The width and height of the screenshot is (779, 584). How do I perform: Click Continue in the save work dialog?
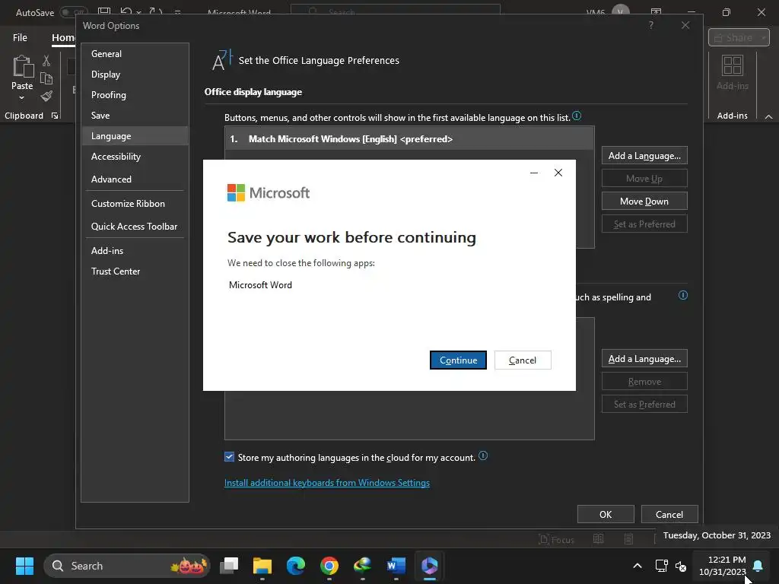pos(457,360)
